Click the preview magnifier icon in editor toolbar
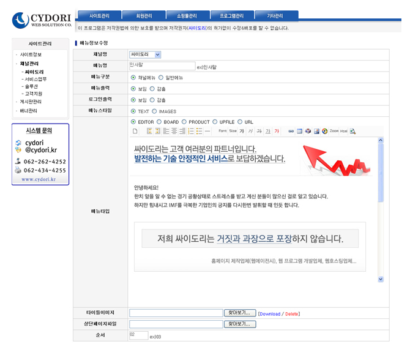410x355 pixels. click(353, 132)
